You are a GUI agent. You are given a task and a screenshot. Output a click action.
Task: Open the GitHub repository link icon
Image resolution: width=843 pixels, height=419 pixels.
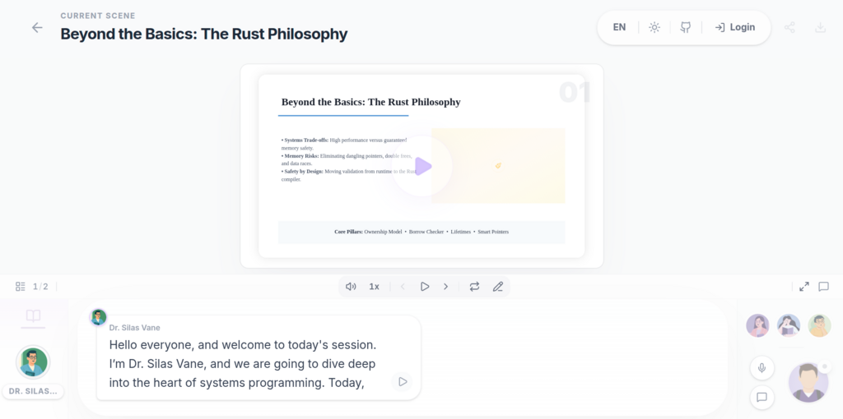click(x=685, y=27)
